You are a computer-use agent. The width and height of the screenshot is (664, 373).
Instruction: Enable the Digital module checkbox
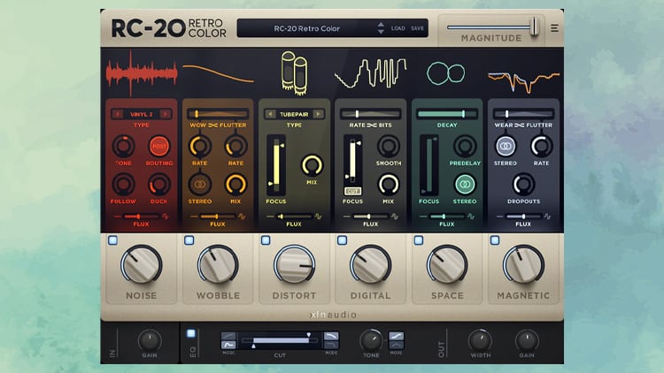tap(342, 240)
